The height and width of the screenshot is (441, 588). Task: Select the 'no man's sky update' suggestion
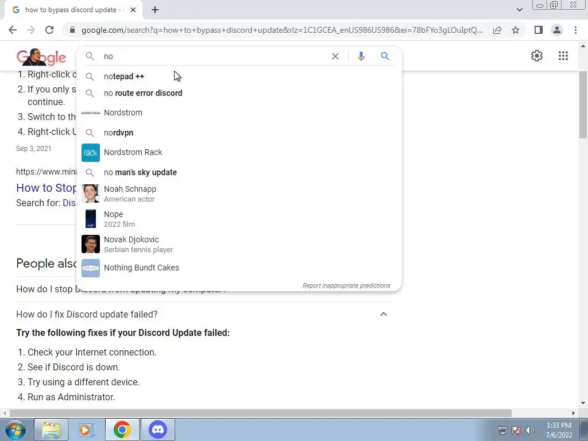[x=239, y=172]
